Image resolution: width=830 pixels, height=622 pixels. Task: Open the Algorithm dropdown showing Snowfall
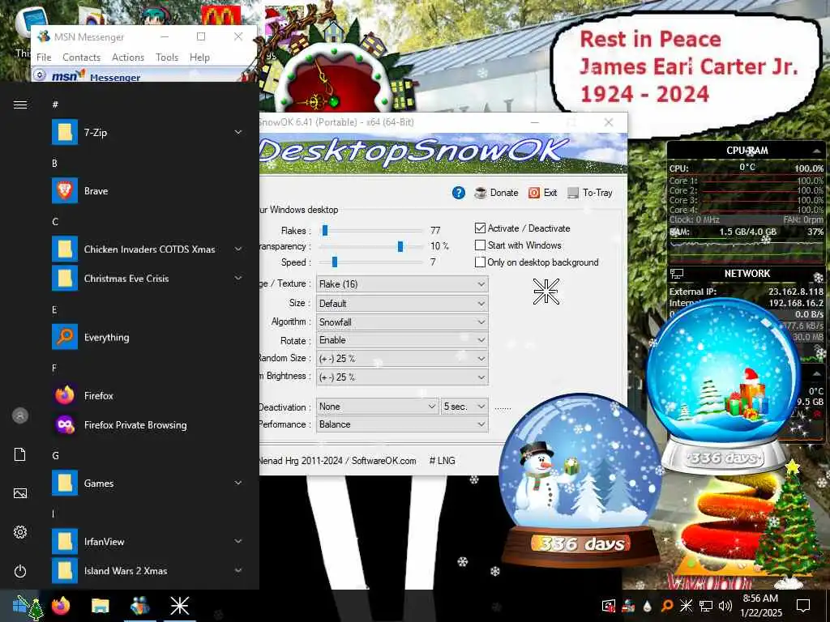coord(402,322)
